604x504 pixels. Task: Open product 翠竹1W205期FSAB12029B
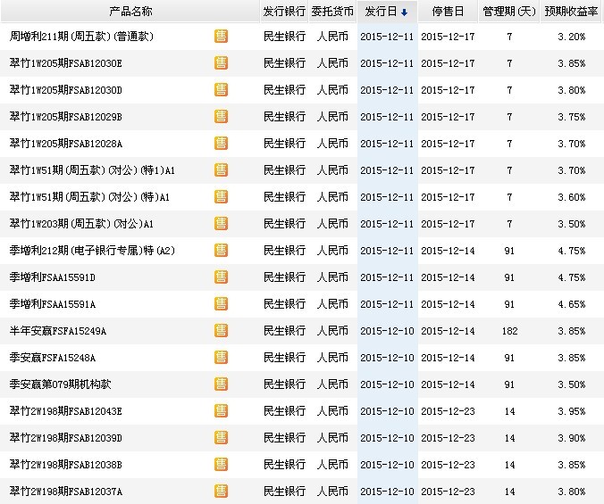[x=66, y=117]
